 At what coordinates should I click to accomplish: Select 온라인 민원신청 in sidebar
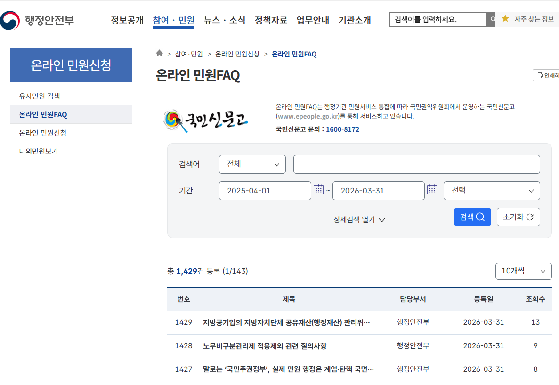[x=71, y=133]
